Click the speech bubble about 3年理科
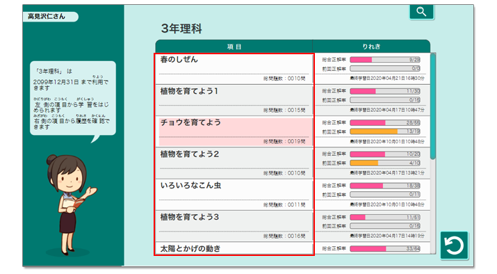 tap(73, 99)
